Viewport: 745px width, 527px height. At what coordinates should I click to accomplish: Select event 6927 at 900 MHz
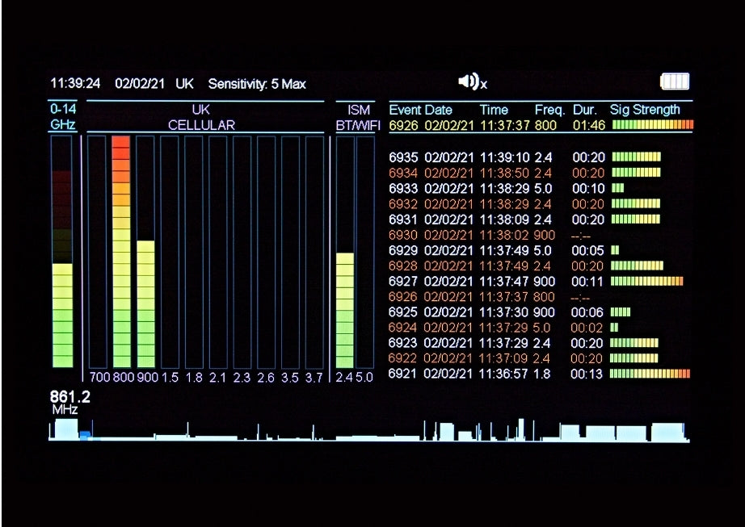click(x=524, y=281)
